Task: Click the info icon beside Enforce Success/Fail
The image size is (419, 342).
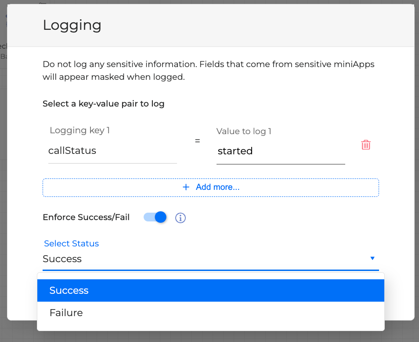Action: 181,217
